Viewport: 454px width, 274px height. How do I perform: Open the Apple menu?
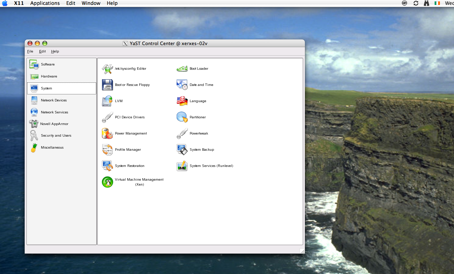coord(5,3)
